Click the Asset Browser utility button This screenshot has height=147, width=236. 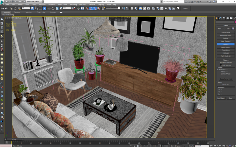click(226, 32)
